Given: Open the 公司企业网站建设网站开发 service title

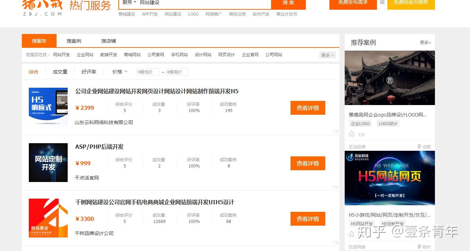Looking at the screenshot, I should click(157, 92).
